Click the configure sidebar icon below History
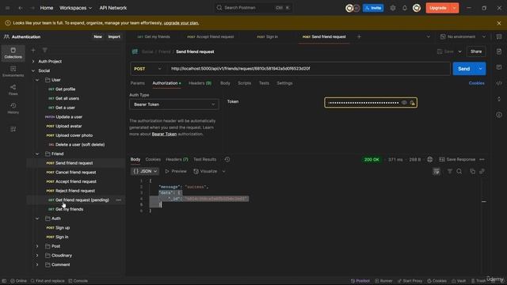 pos(13,129)
